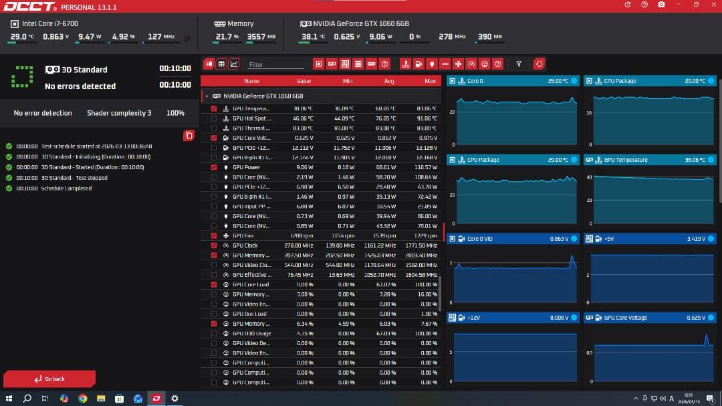The image size is (722, 406).
Task: Uncheck the GPU Power sensor checkbox
Action: (214, 167)
